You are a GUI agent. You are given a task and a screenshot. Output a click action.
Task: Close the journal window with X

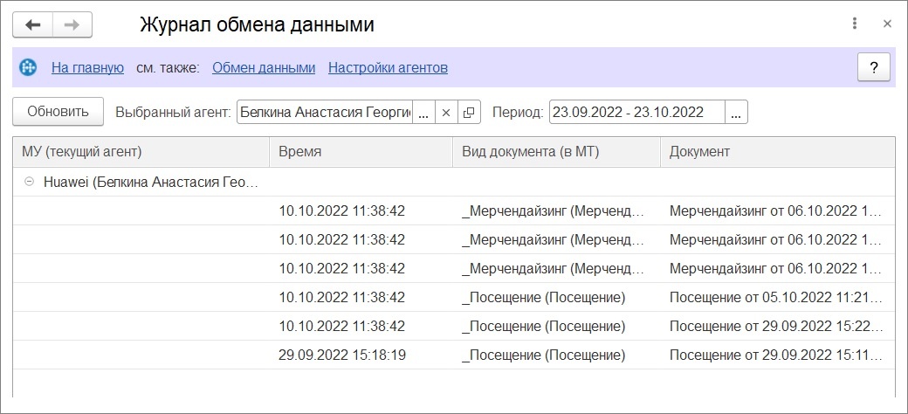click(x=887, y=24)
